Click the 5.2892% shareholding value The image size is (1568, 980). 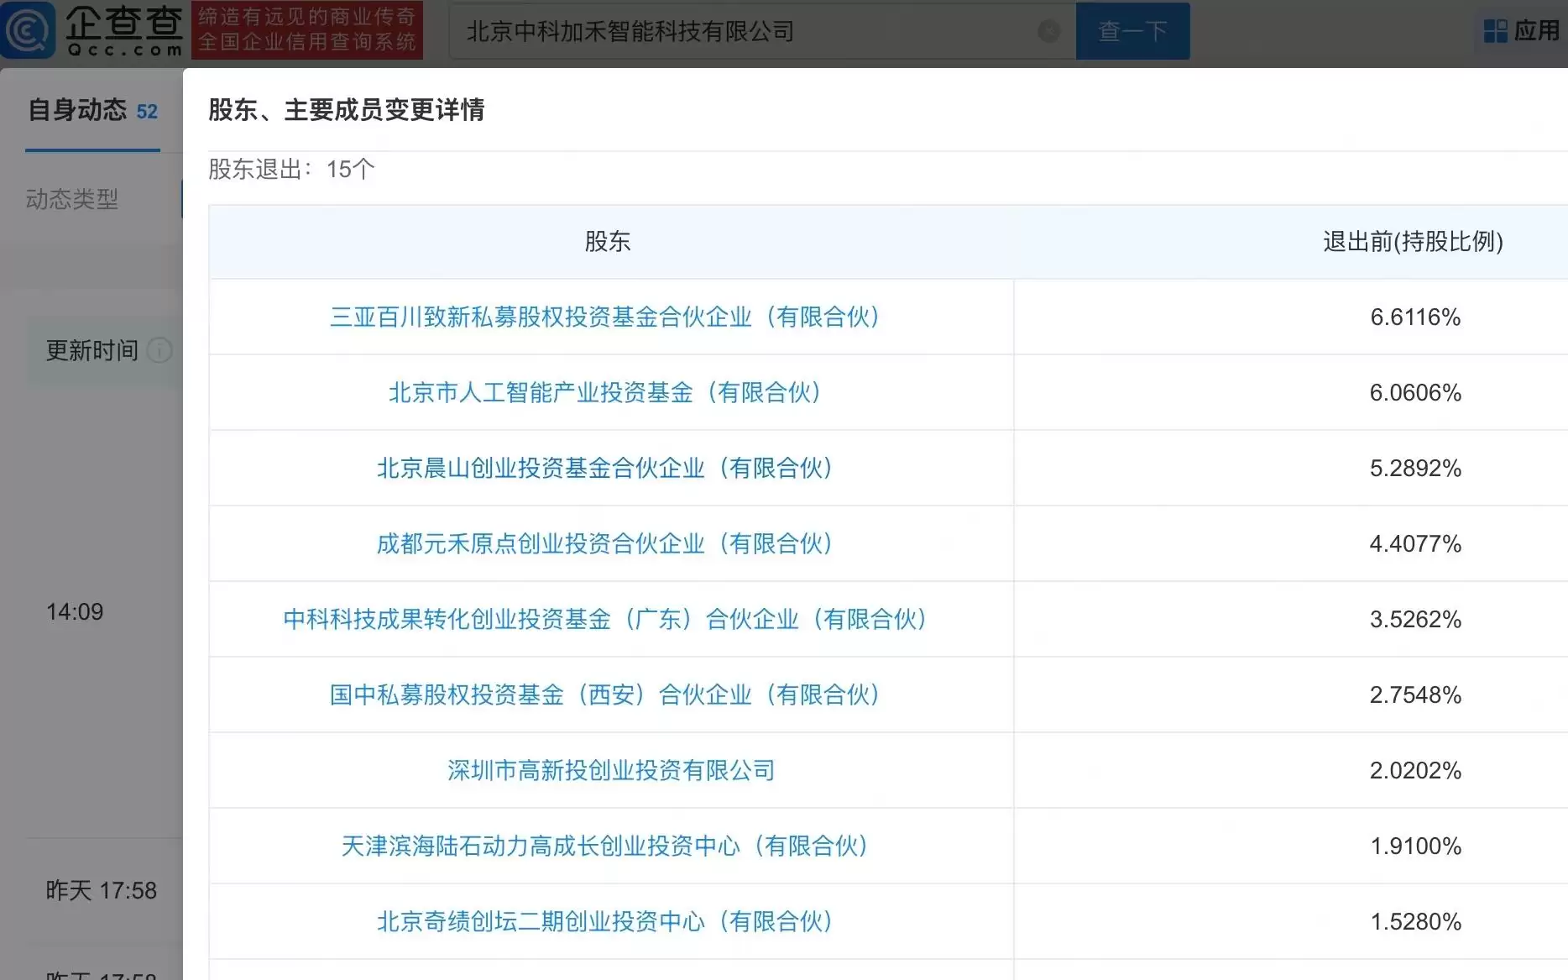(1415, 468)
